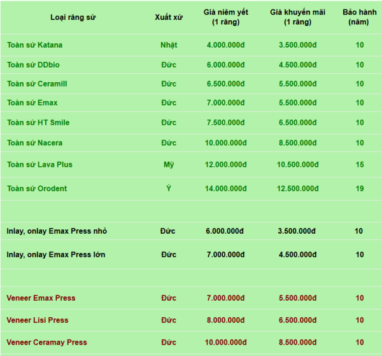Click origin 'Đức' in the Nacera row
Image resolution: width=382 pixels, height=356 pixels.
pyautogui.click(x=169, y=143)
